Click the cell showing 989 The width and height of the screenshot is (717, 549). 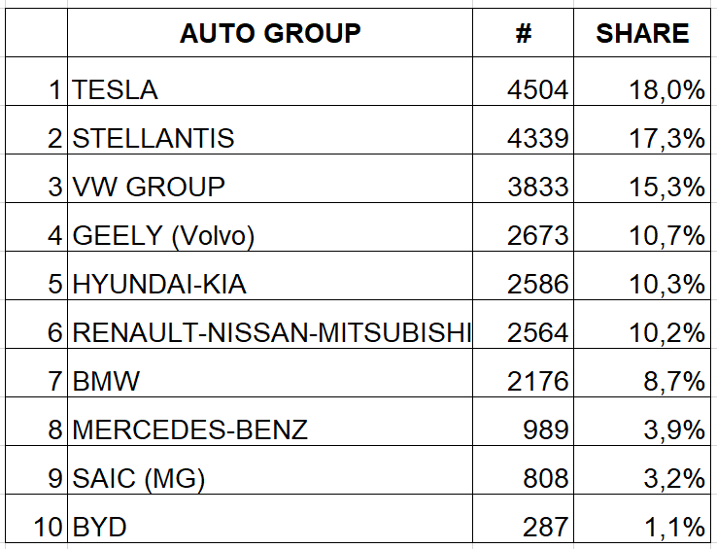point(523,422)
